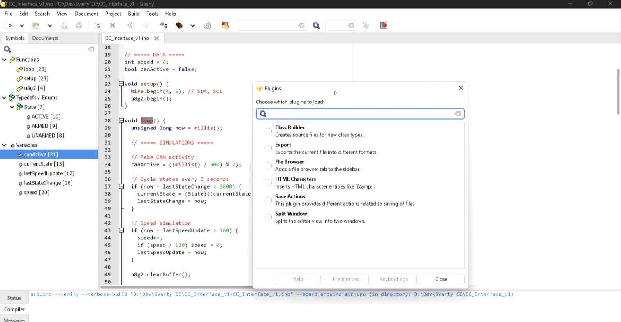Enable the File Browser plugin checkbox
Screen dimensions: 621x322
click(269, 166)
